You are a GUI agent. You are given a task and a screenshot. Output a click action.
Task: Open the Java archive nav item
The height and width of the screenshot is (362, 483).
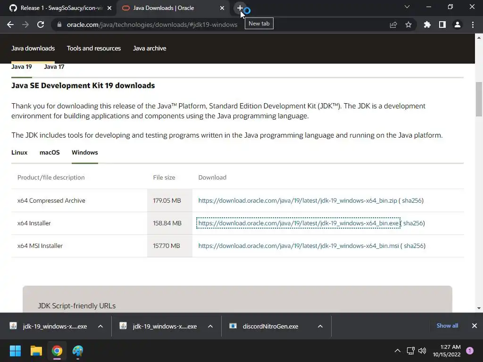pyautogui.click(x=150, y=49)
